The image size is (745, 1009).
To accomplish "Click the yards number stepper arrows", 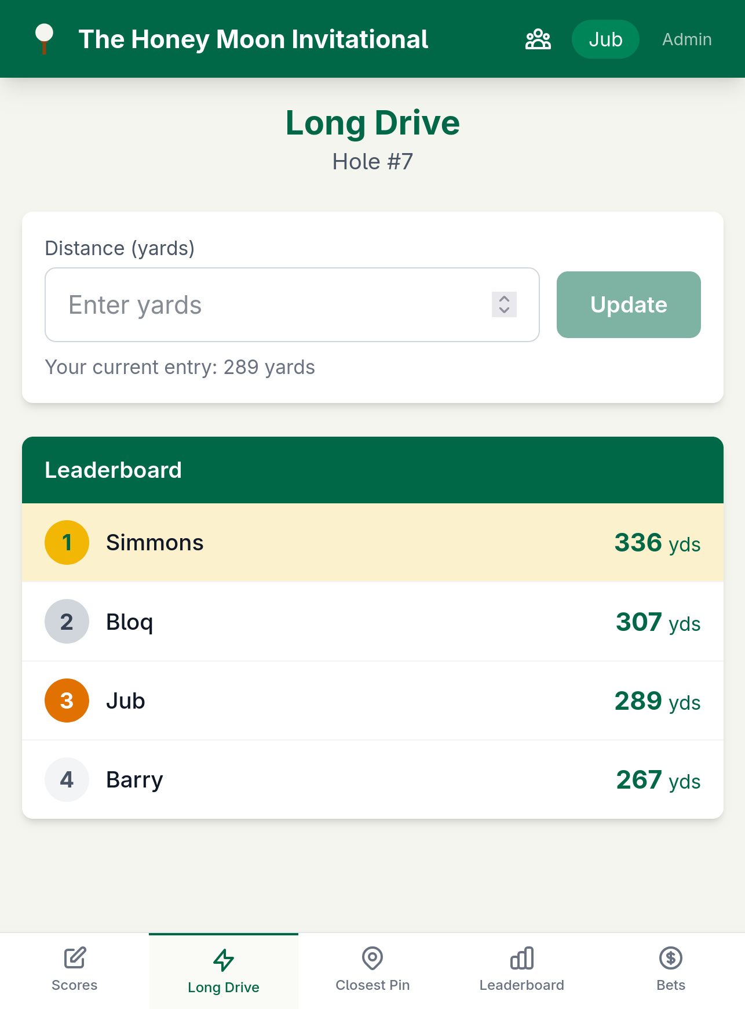I will tap(504, 304).
